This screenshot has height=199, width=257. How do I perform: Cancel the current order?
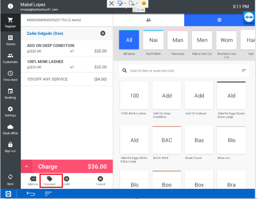click(100, 181)
